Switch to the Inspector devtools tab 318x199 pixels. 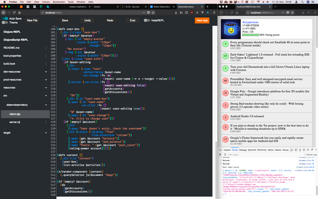[x=227, y=150]
